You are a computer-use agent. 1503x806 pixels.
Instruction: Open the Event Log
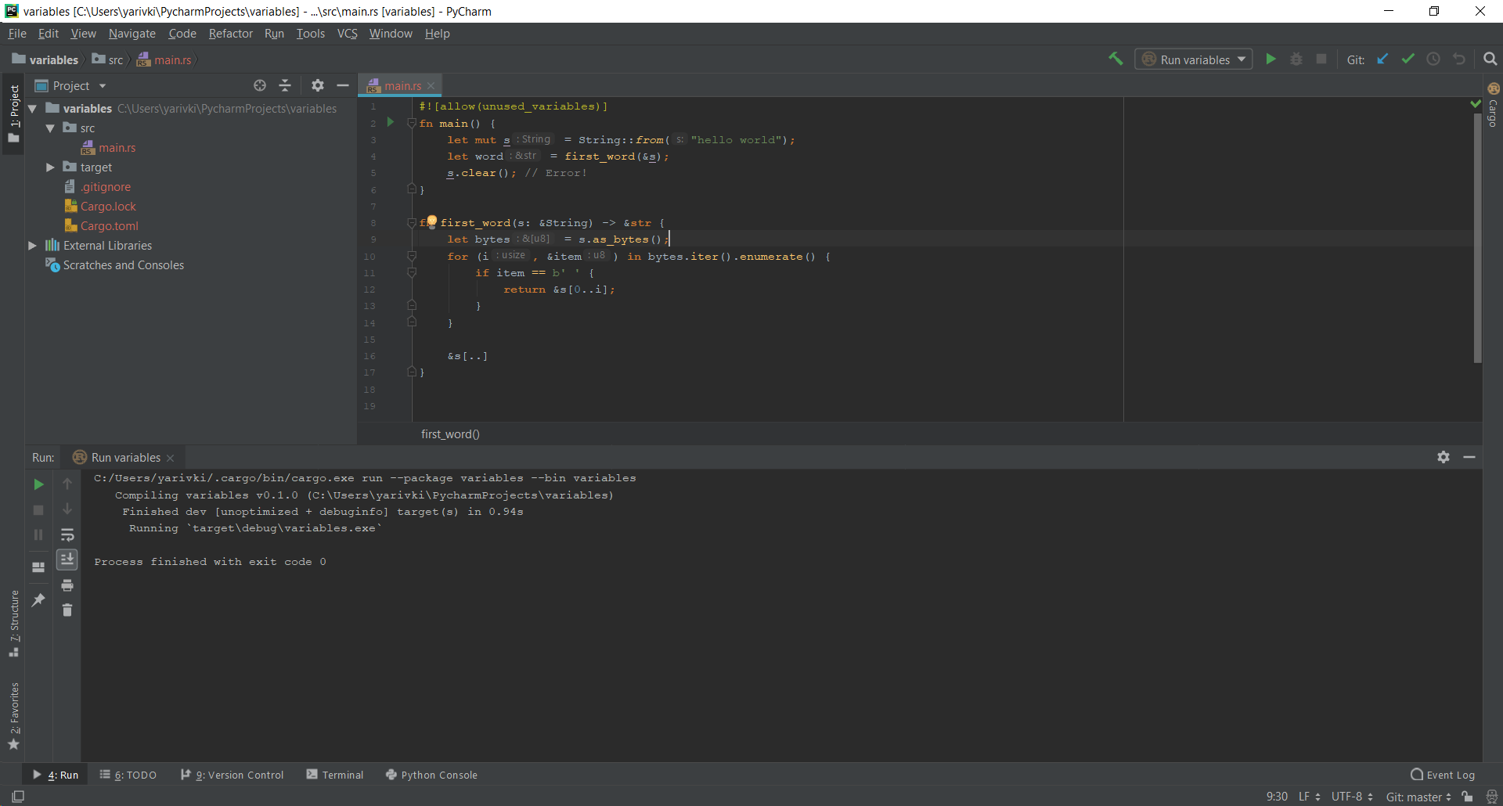(1450, 775)
